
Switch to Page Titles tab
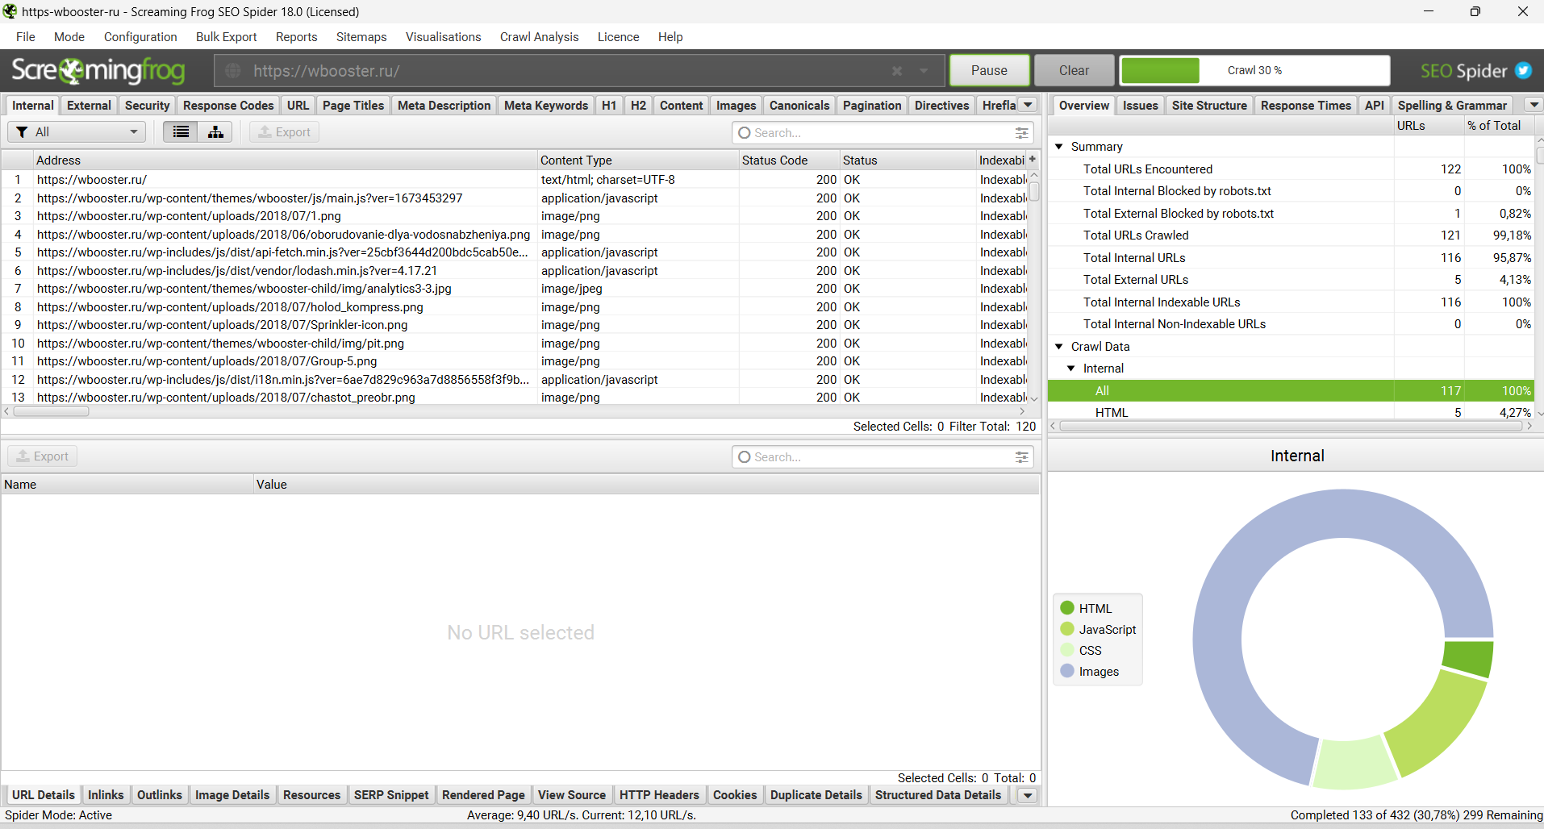coord(353,106)
